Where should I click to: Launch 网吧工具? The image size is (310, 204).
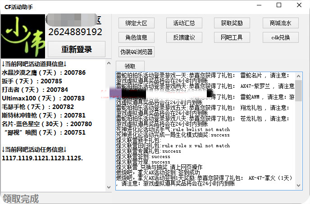pos(232,37)
